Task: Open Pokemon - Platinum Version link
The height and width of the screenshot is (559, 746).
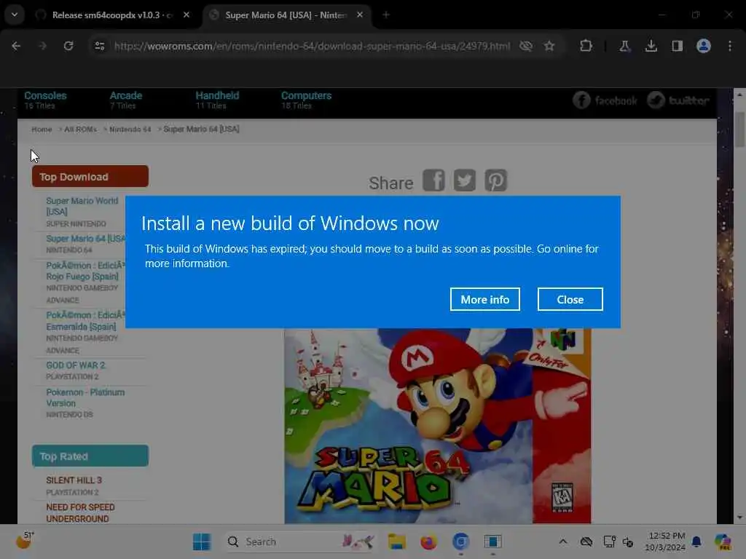Action: [85, 397]
